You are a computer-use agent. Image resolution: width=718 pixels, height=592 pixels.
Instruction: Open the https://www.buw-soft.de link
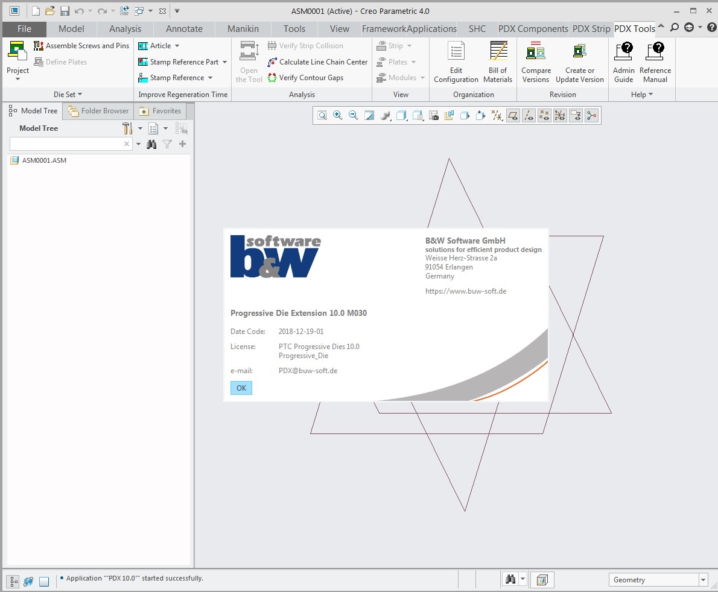tap(466, 291)
